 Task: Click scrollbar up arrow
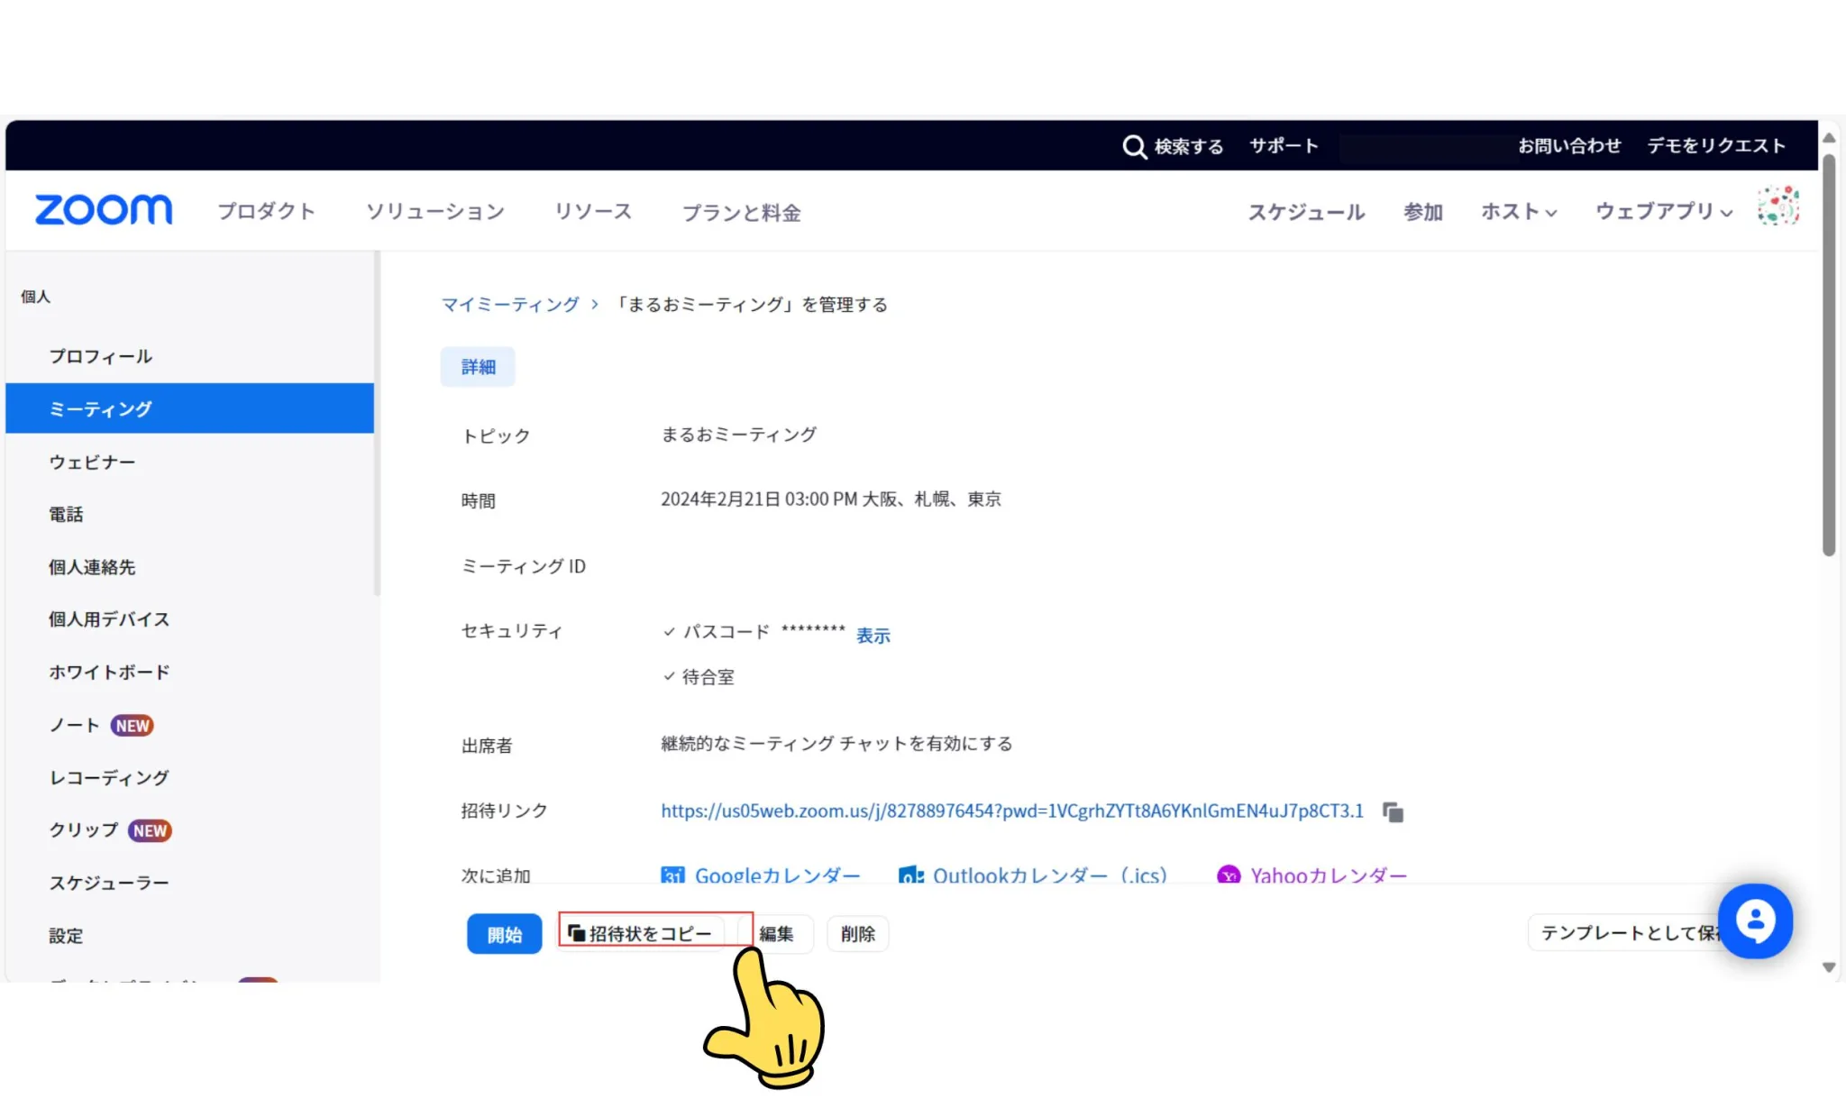click(1828, 138)
